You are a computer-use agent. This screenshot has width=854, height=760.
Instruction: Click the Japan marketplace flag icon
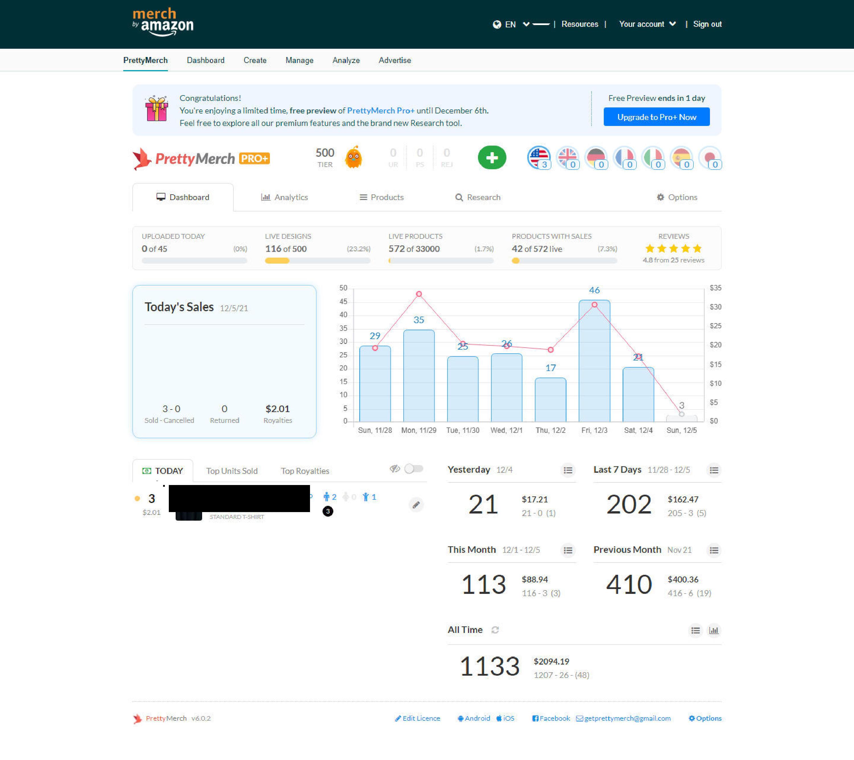pyautogui.click(x=709, y=157)
